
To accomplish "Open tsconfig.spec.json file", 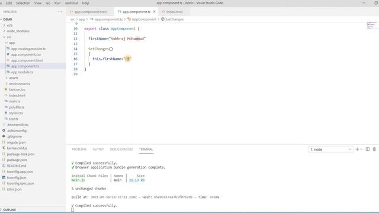I will point(20,183).
